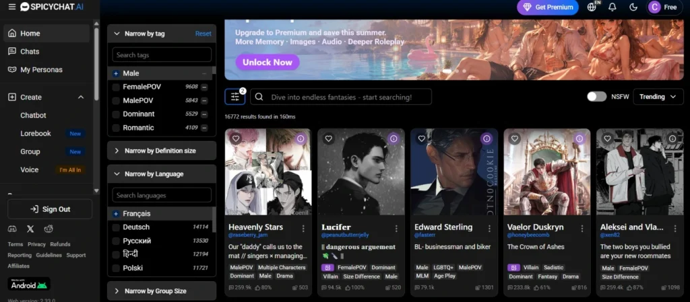Focus the main character search field
The image size is (690, 302).
[x=341, y=97]
